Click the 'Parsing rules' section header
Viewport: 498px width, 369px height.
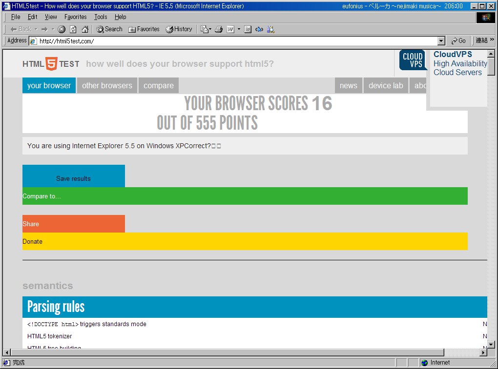pos(255,307)
